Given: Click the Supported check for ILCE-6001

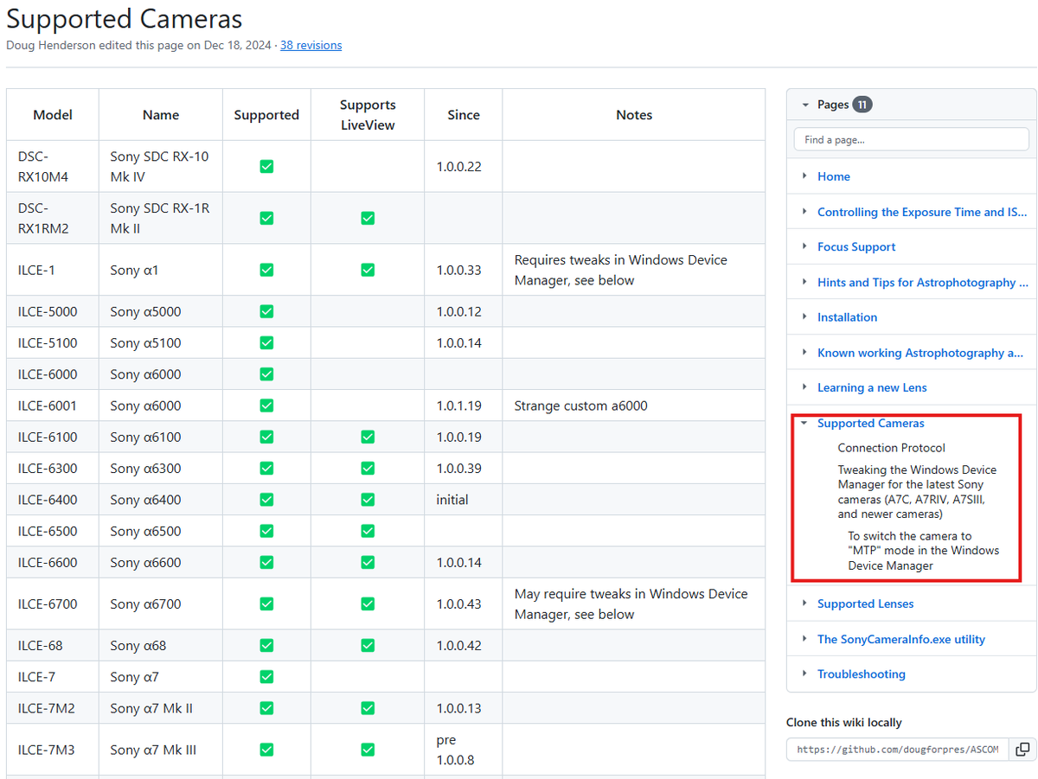Looking at the screenshot, I should click(x=266, y=405).
